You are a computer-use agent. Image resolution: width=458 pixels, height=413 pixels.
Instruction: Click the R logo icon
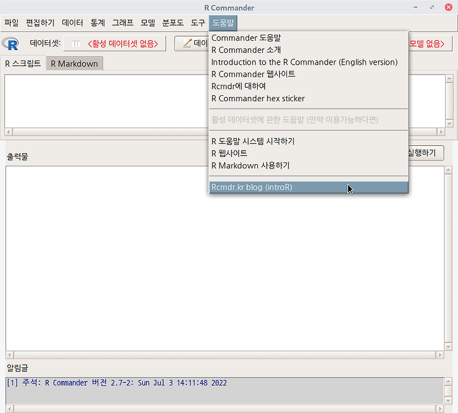(x=10, y=44)
